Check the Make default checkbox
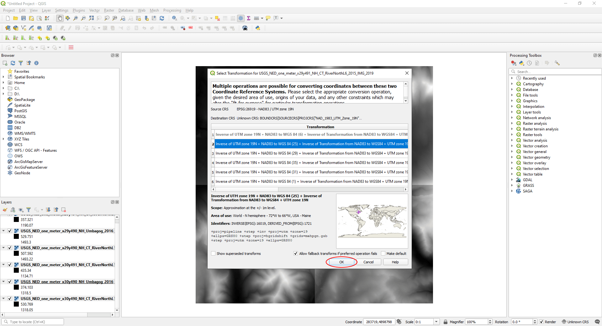The width and height of the screenshot is (602, 326). coord(383,253)
